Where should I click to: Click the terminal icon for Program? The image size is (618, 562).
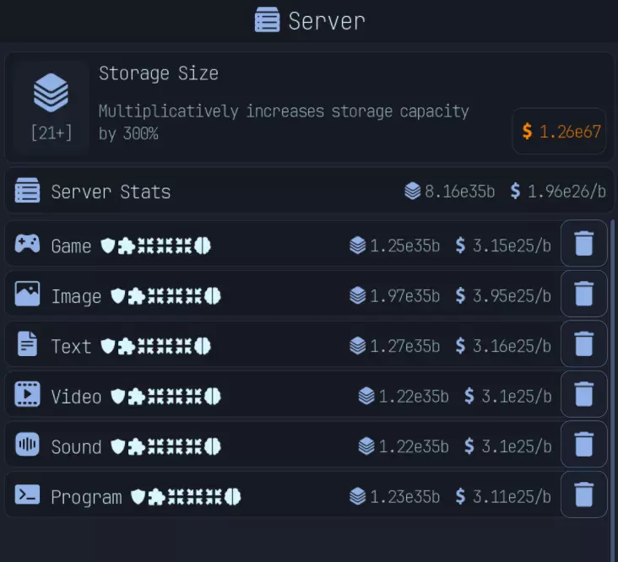27,494
